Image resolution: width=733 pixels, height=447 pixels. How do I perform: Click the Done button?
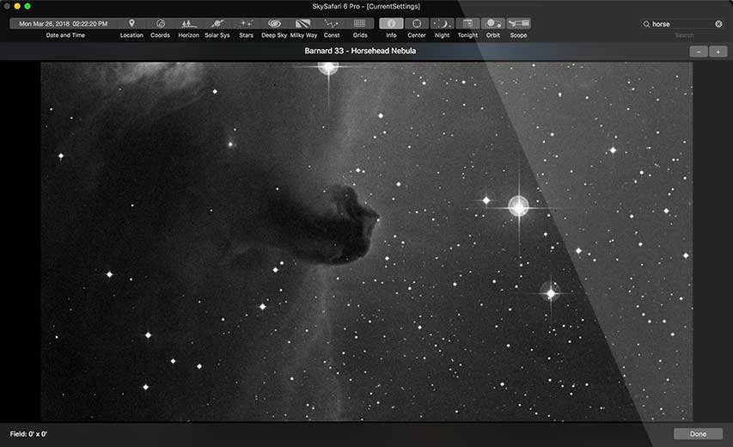[698, 434]
